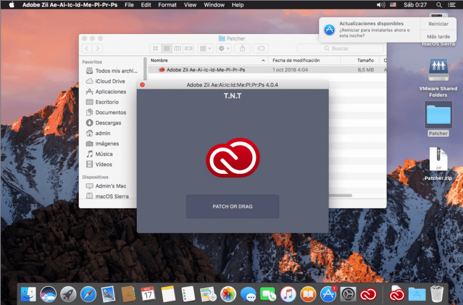
Task: Open Spotlight search in the menu bar
Action: coord(439,5)
